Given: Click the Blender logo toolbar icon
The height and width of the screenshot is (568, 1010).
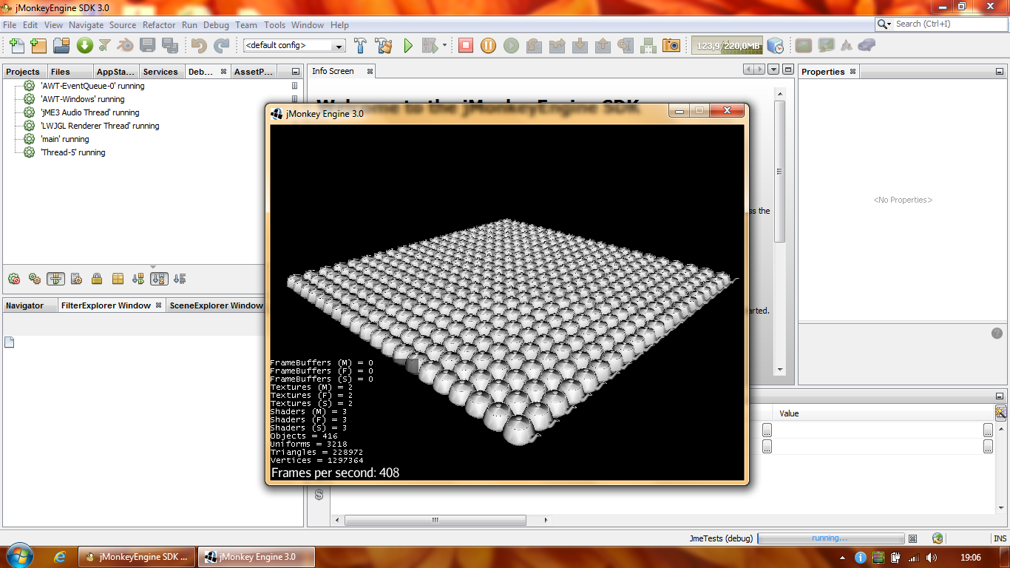Looking at the screenshot, I should click(x=126, y=45).
